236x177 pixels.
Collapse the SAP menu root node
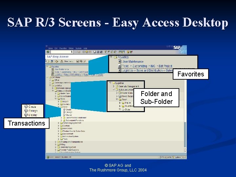[47, 77]
